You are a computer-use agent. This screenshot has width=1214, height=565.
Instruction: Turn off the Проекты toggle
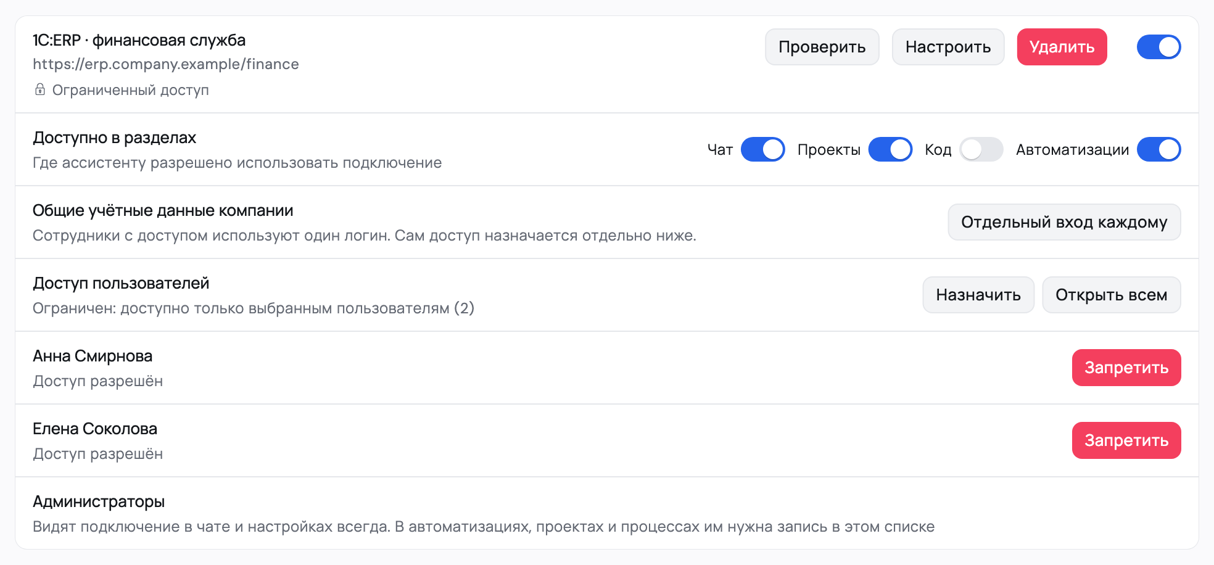(x=890, y=149)
